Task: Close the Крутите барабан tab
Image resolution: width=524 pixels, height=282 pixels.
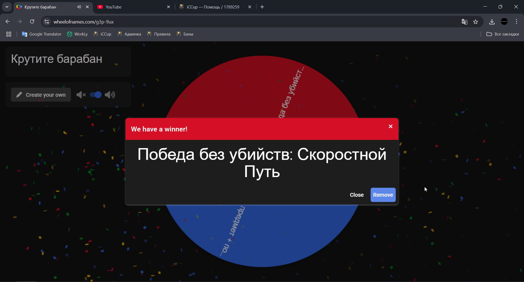Action: 87,7
